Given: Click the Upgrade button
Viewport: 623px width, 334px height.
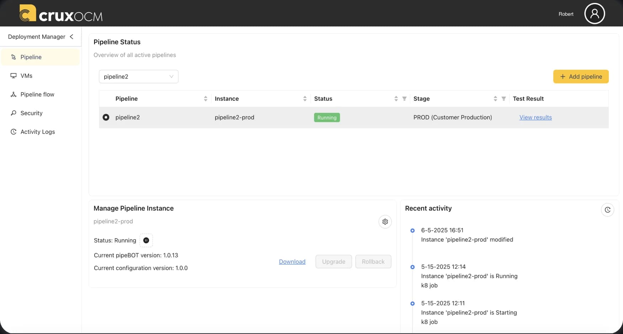Looking at the screenshot, I should (334, 261).
